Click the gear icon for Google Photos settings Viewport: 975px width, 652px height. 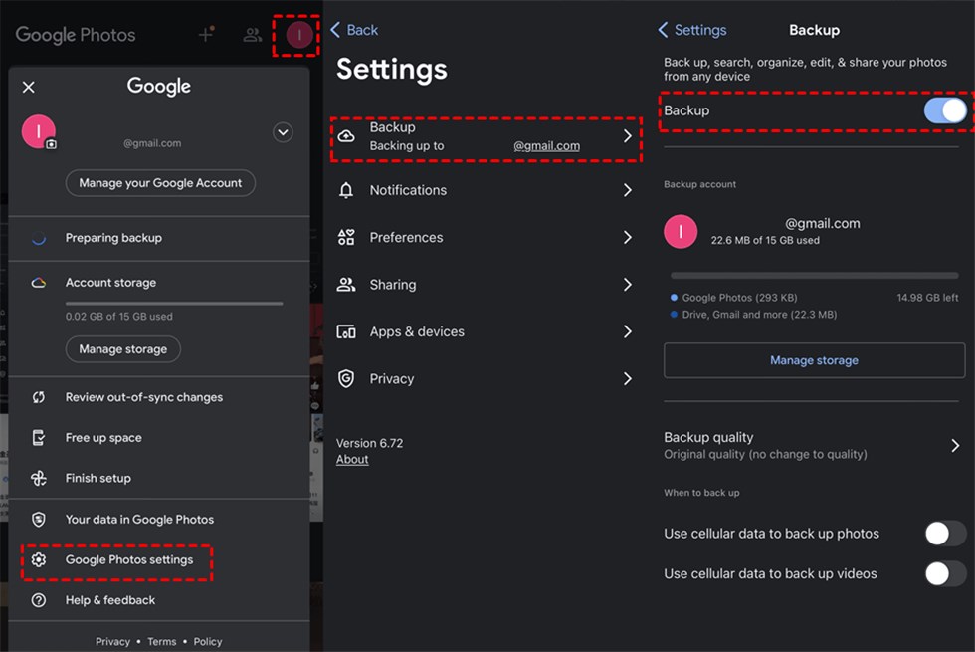tap(39, 559)
